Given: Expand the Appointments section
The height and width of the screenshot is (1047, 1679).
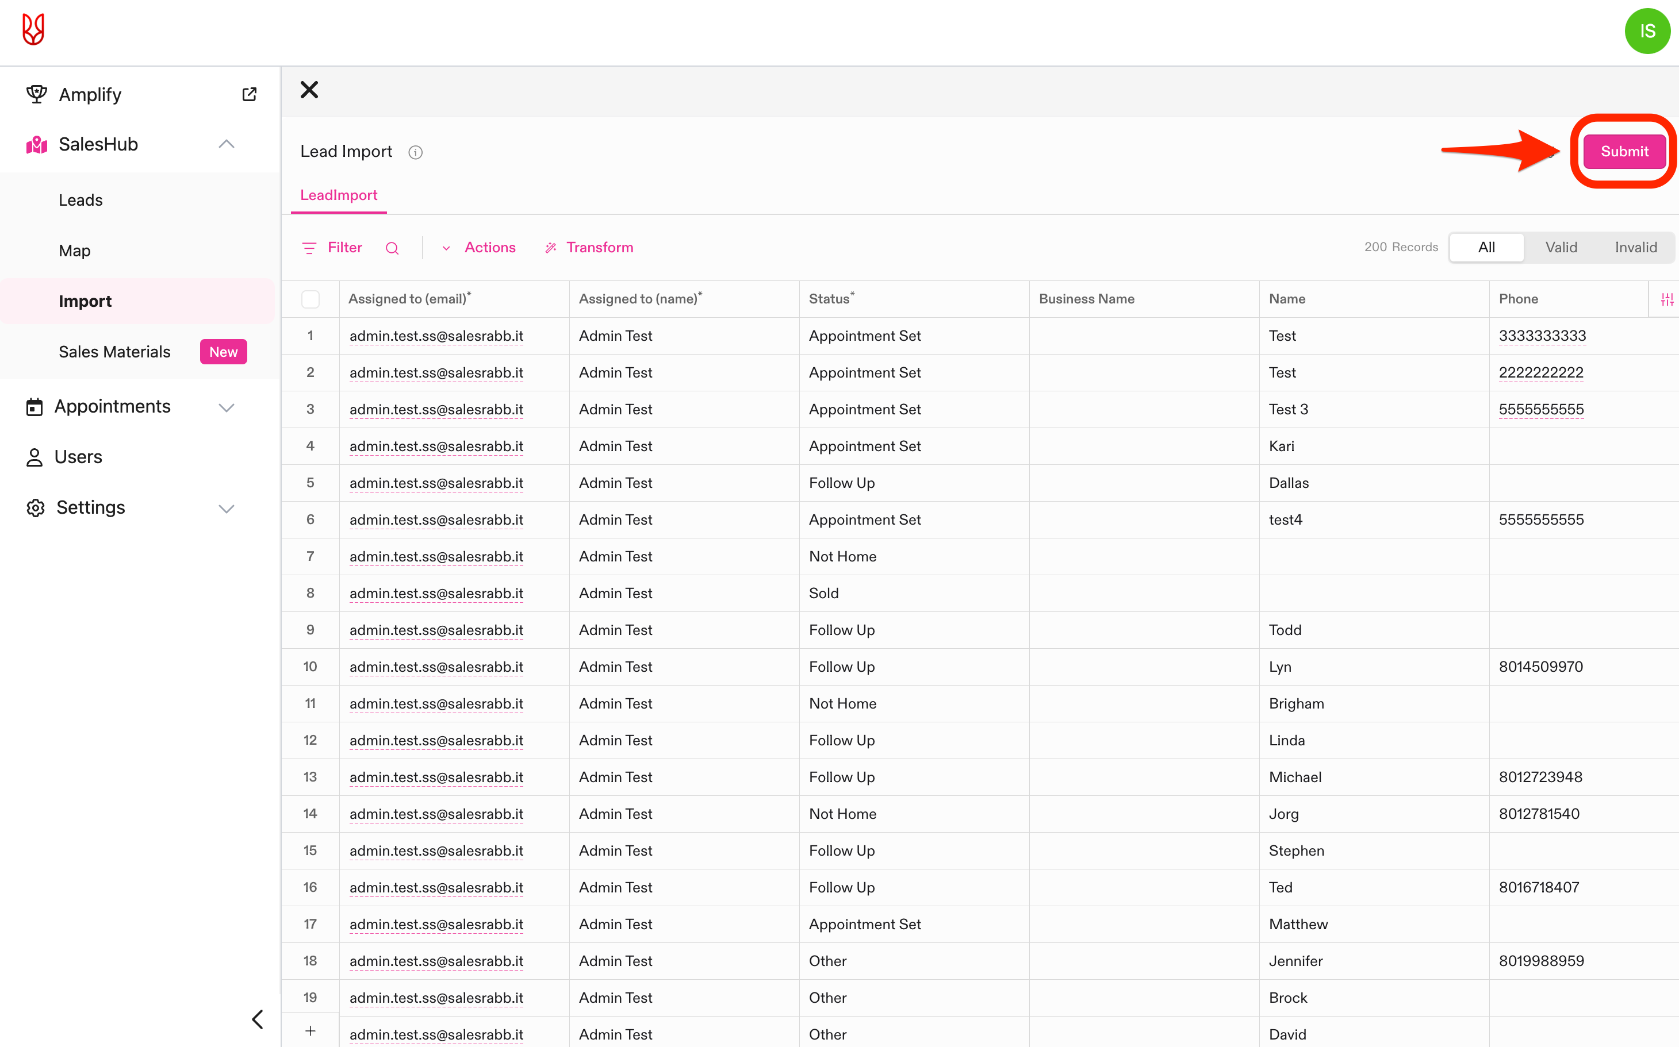Looking at the screenshot, I should point(226,408).
